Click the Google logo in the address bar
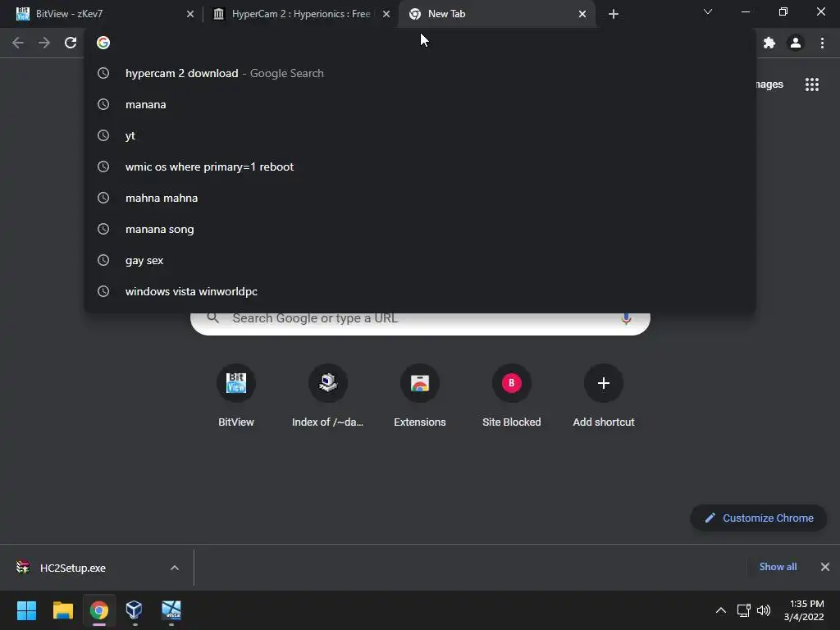Image resolution: width=840 pixels, height=630 pixels. 103,43
